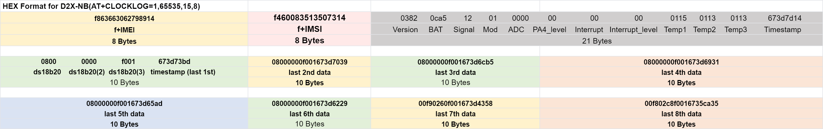Select cell 08000000f001673d65ad
This screenshot has width=823, height=129.
124,103
